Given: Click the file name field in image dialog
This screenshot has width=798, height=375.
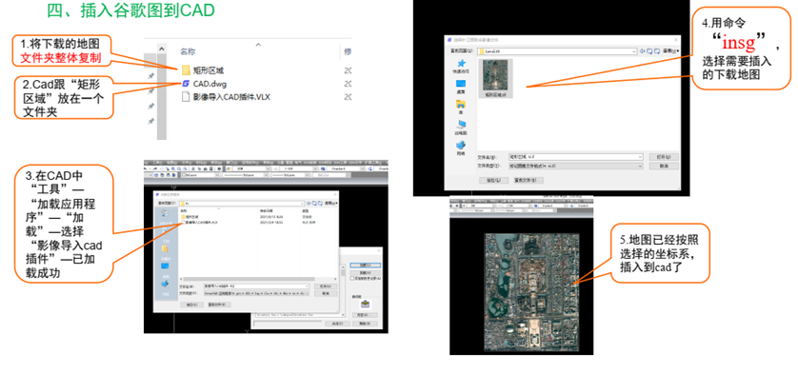Looking at the screenshot, I should pos(575,157).
